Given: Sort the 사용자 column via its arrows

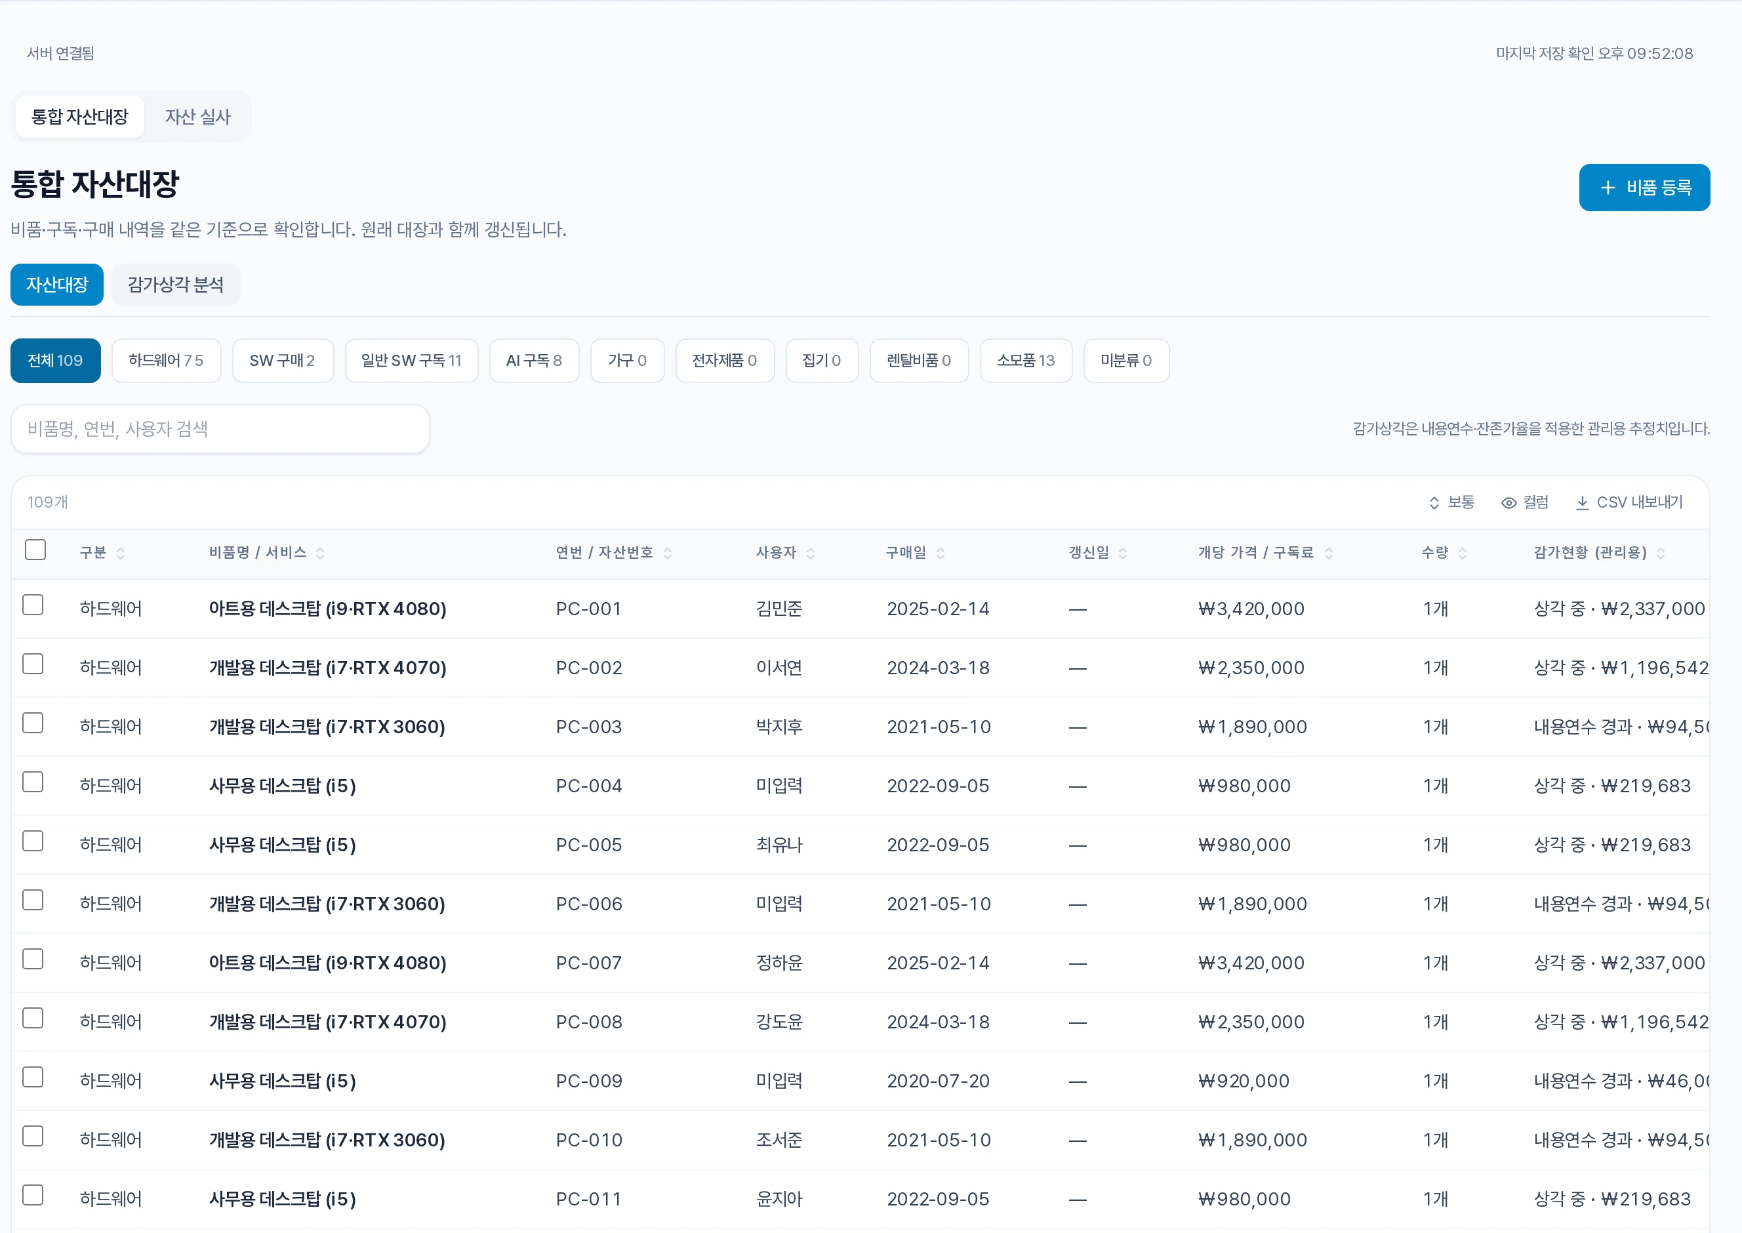Looking at the screenshot, I should 811,554.
